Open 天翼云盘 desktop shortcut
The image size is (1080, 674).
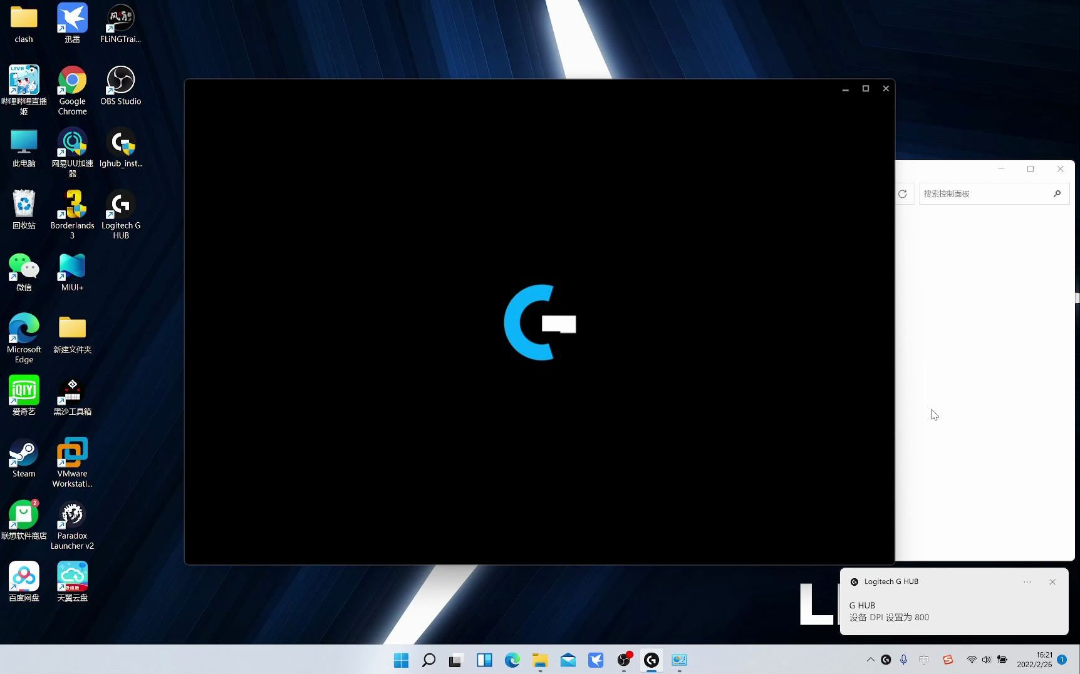click(x=72, y=581)
